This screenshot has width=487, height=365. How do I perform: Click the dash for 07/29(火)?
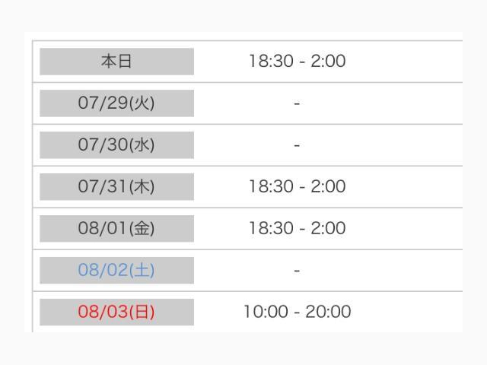[297, 103]
